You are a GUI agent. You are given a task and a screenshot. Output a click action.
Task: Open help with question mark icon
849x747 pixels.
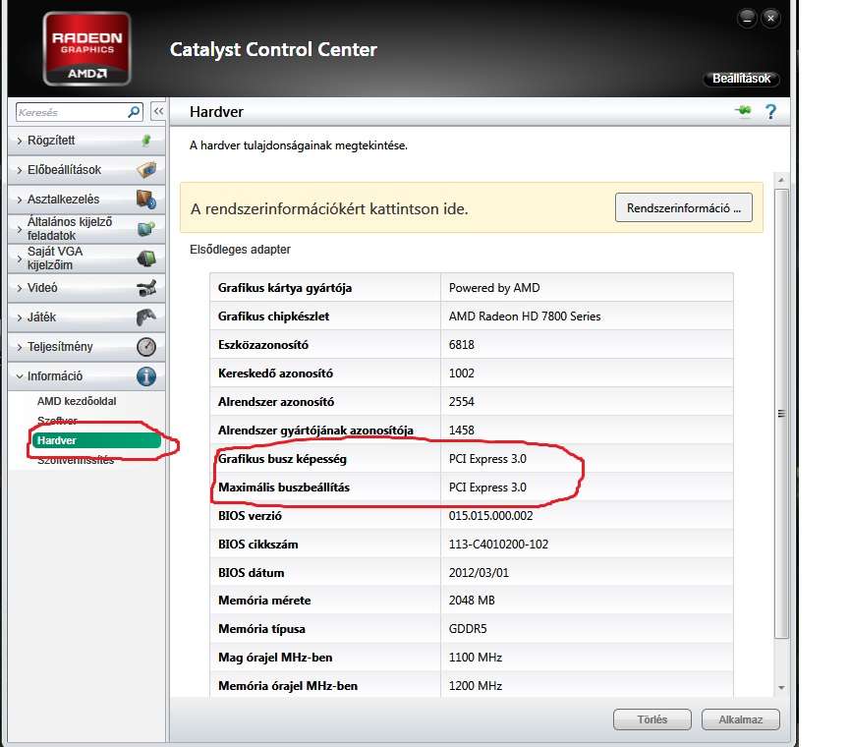(x=770, y=112)
